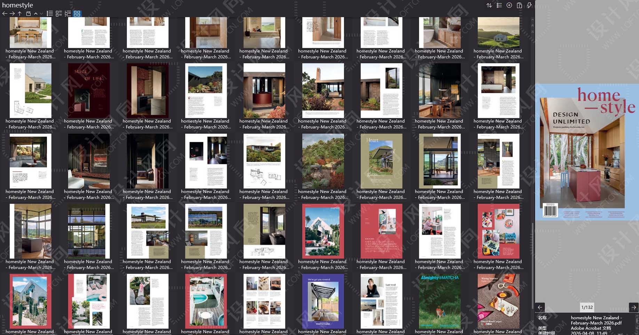This screenshot has width=639, height=335.
Task: Click the 1/132 page indicator
Action: [587, 307]
